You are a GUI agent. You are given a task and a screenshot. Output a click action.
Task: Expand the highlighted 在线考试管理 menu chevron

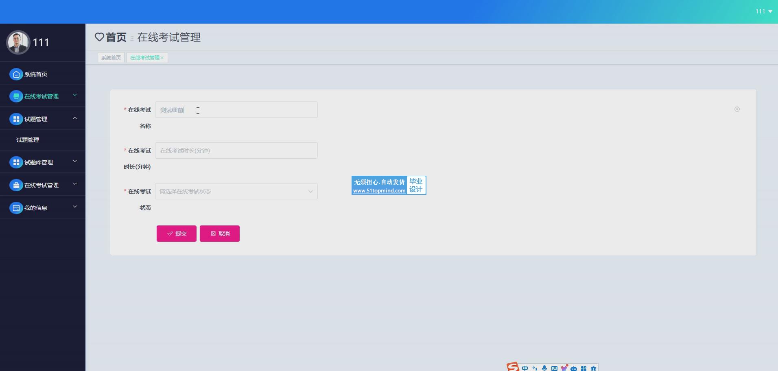75,95
